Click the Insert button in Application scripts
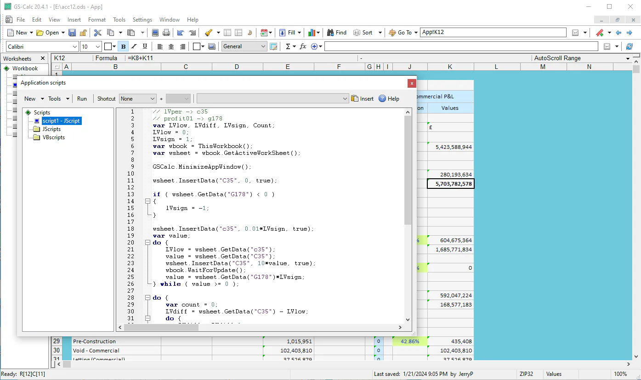The image size is (641, 380). (363, 99)
